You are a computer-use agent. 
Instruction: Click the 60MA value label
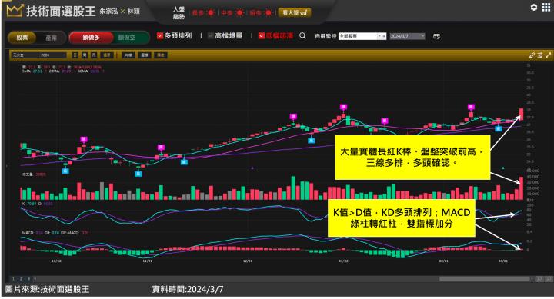[88, 71]
